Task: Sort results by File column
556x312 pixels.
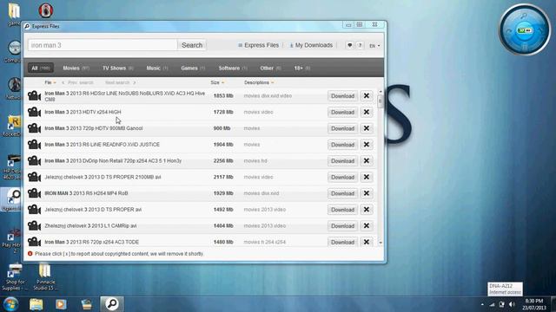Action: [x=50, y=82]
